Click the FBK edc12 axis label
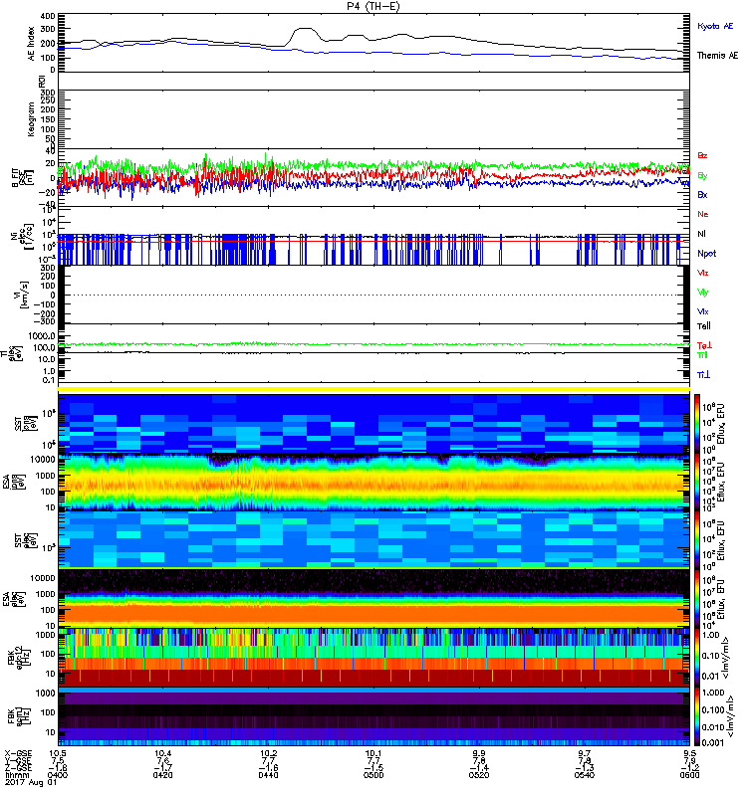The image size is (747, 796). pos(19,657)
